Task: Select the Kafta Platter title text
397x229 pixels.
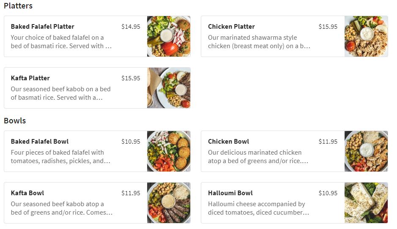Action: click(30, 78)
